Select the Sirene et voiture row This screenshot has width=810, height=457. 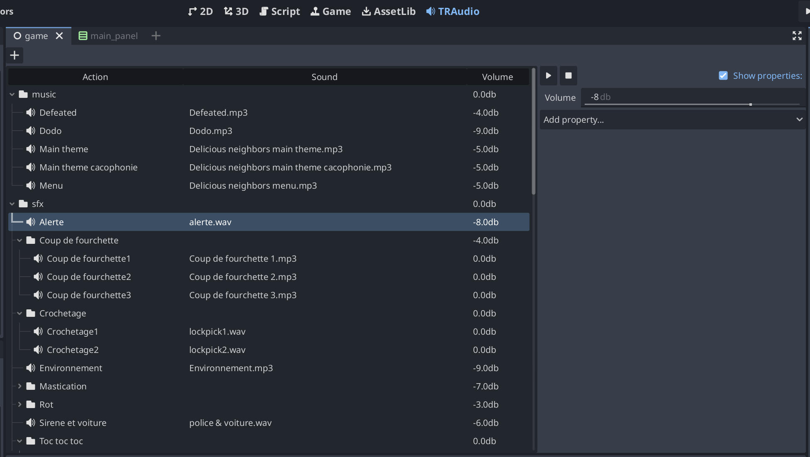[x=73, y=423]
